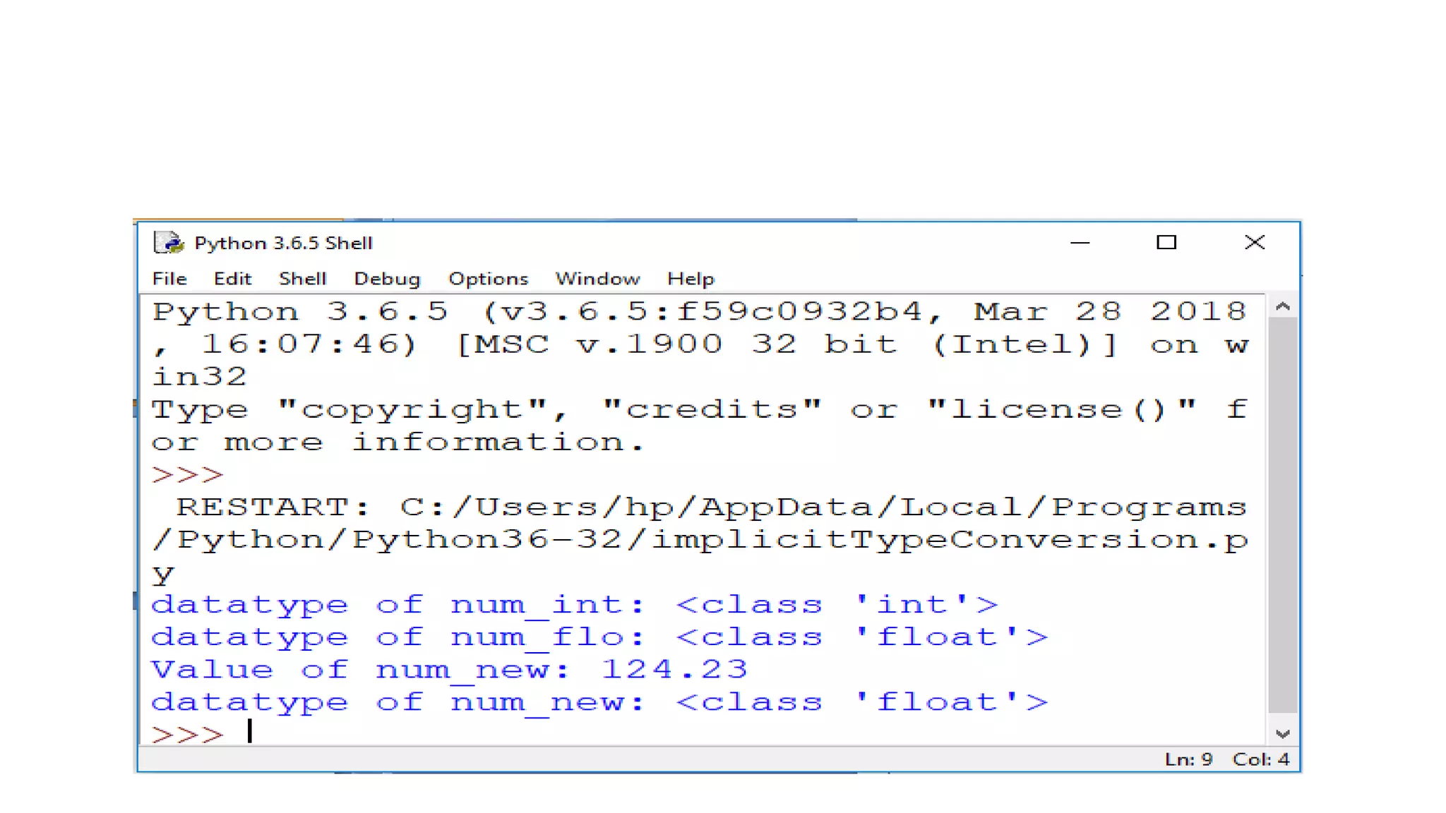Open the Options menu
Screen dimensions: 1446x813
point(488,279)
